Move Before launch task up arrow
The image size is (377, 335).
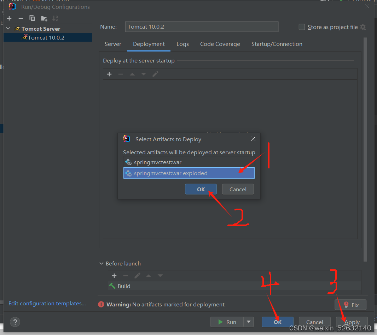click(x=149, y=276)
